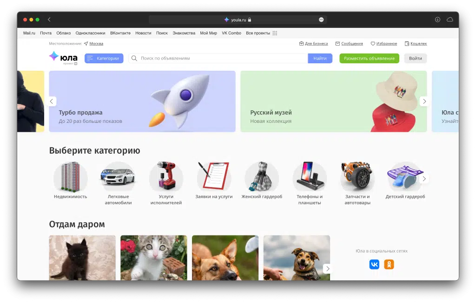Click the browser downloads icon
This screenshot has height=303, width=476.
click(437, 20)
